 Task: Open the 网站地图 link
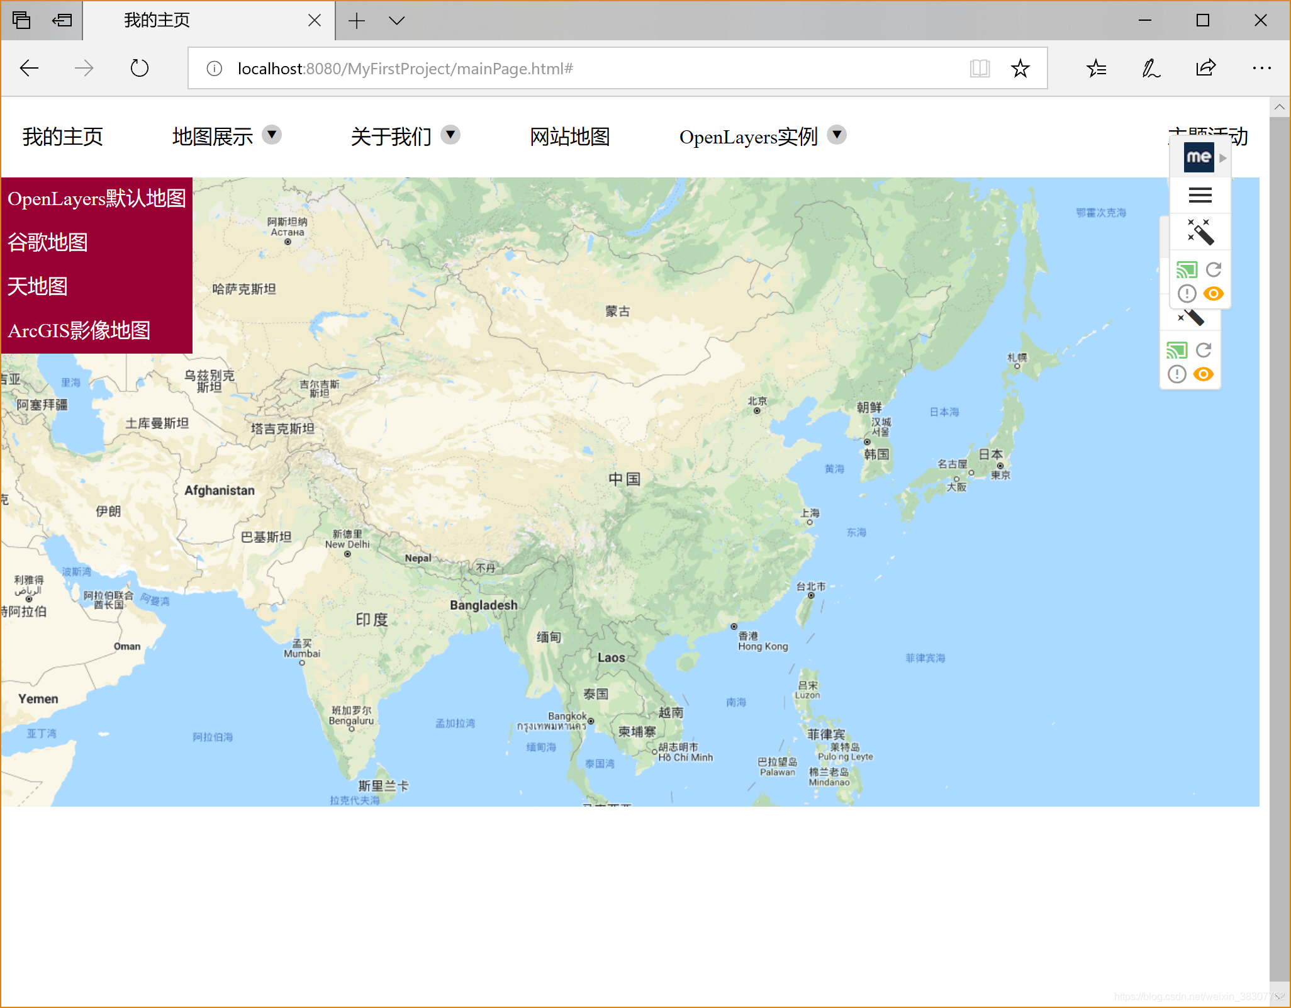[569, 137]
